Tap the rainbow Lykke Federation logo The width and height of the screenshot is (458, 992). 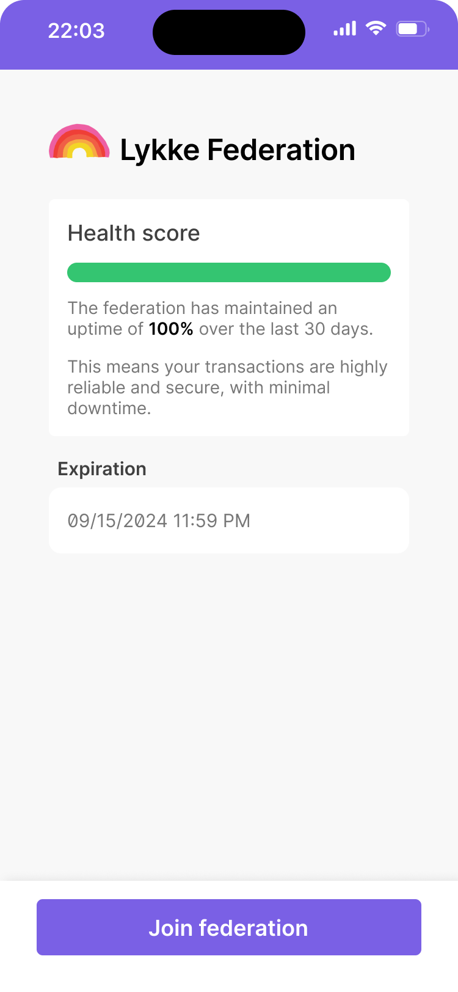tap(79, 143)
